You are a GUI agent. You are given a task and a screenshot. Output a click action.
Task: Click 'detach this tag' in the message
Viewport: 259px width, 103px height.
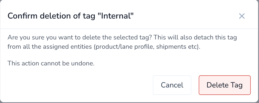[215, 37]
